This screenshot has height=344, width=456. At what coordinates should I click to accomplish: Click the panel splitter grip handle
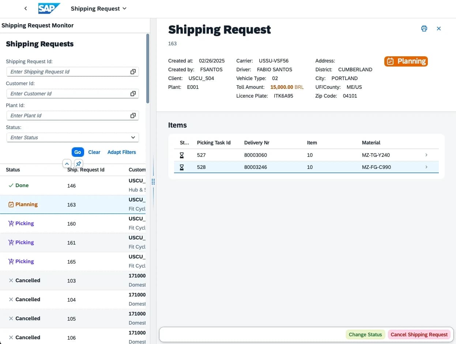[153, 182]
